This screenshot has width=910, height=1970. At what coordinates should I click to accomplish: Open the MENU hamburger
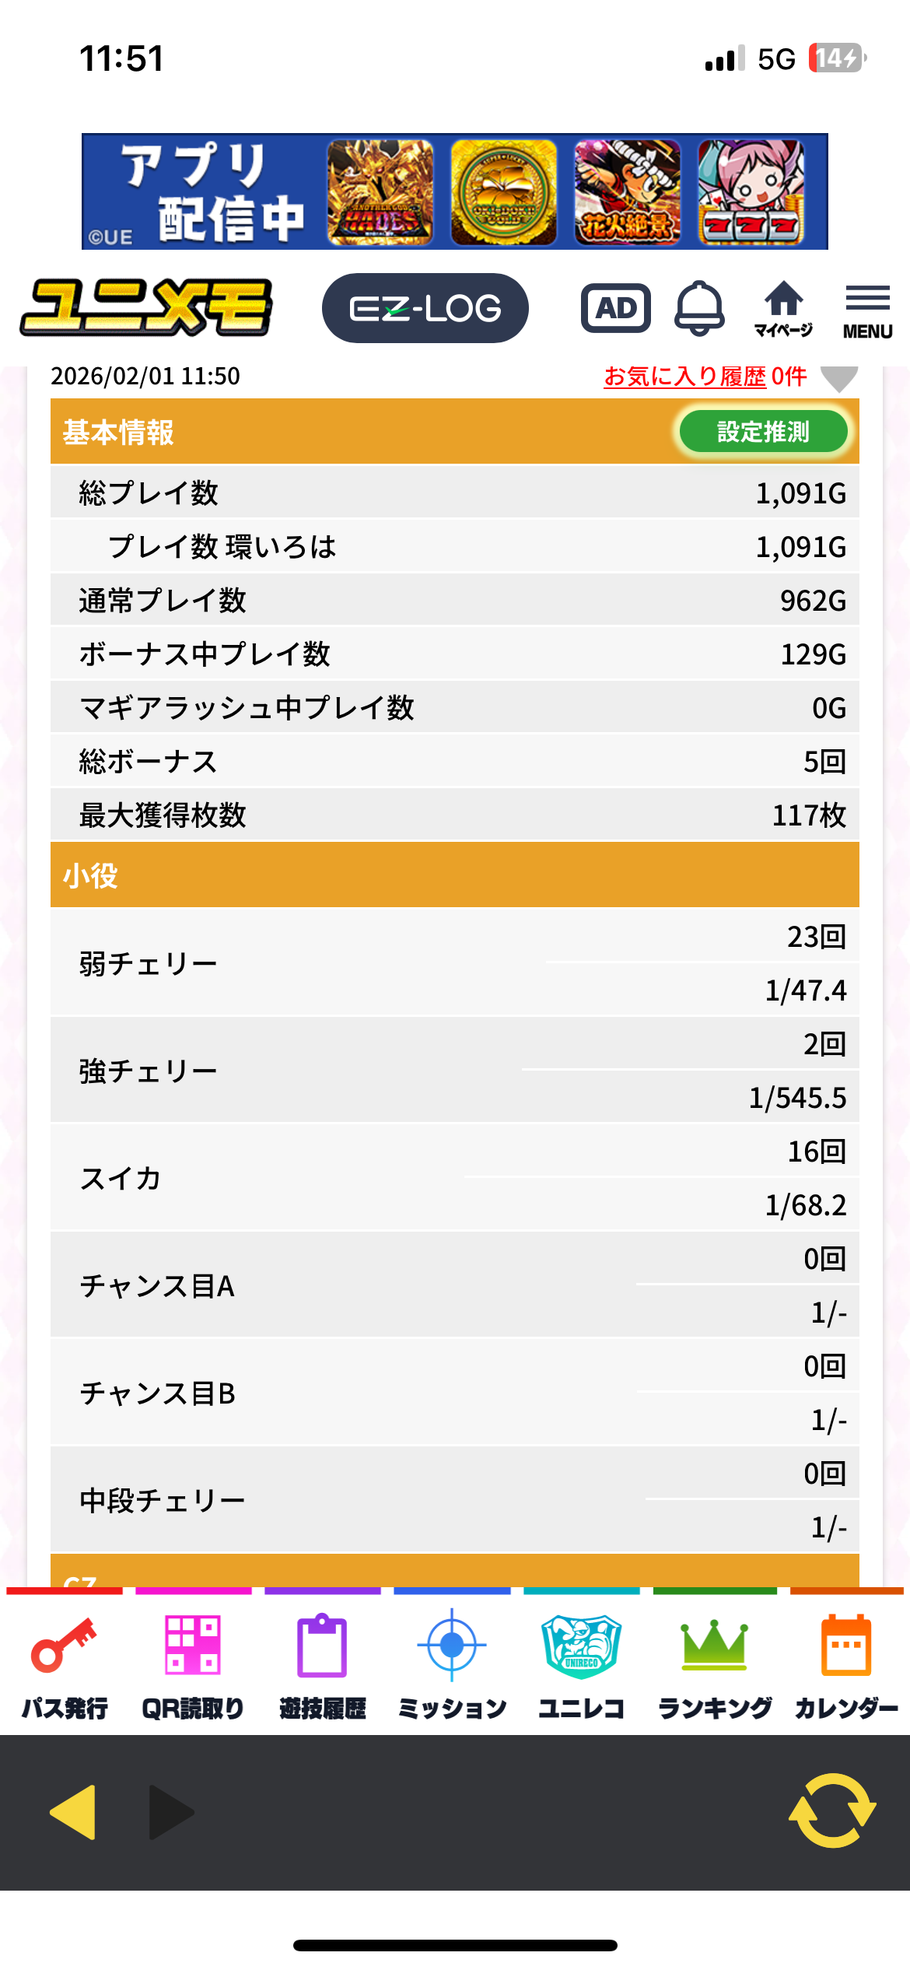tap(867, 310)
